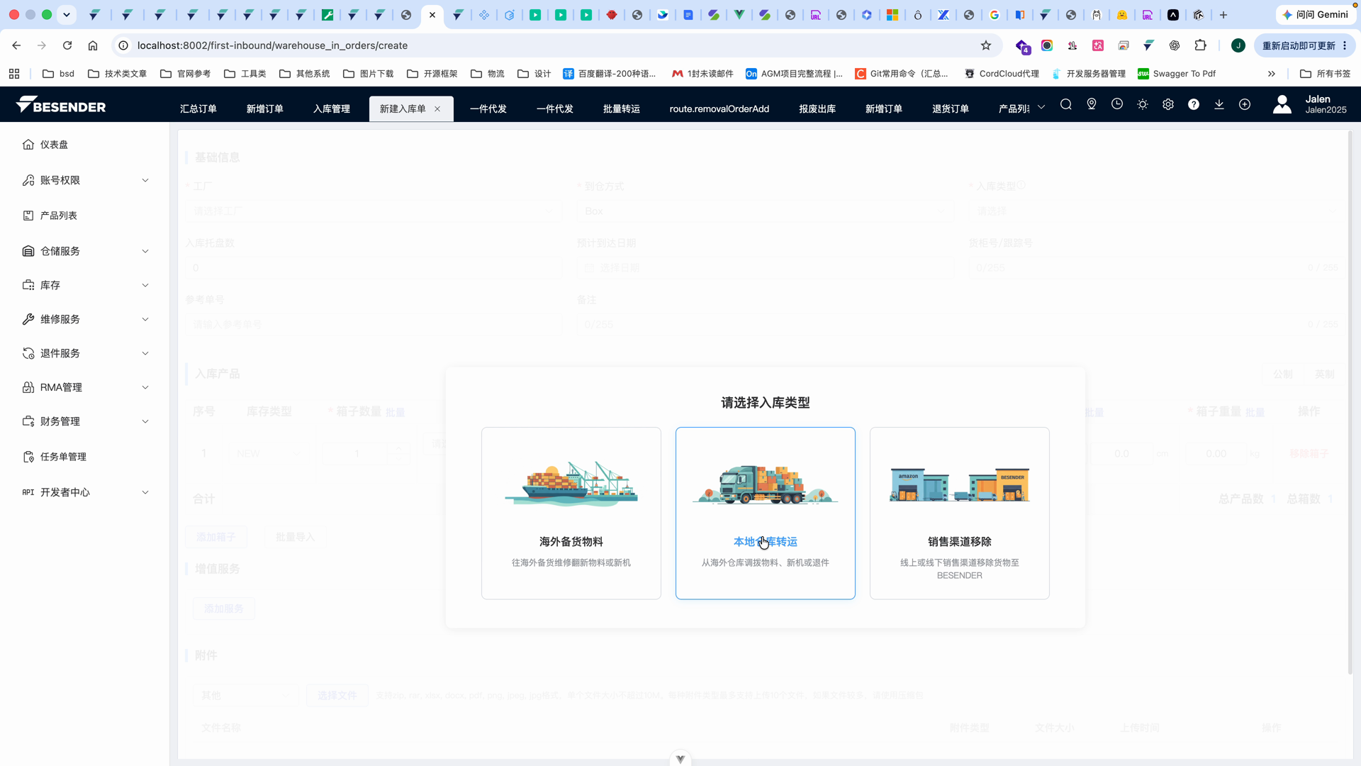Select 销售渠道移除 inbound type card
This screenshot has height=766, width=1361.
tap(960, 513)
